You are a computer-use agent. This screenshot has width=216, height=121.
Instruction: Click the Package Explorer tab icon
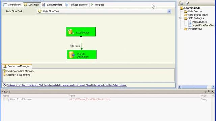point(66,5)
